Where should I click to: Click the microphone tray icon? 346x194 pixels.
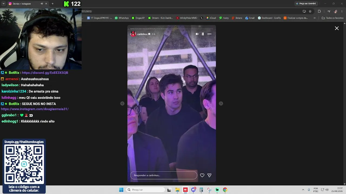click(x=309, y=190)
